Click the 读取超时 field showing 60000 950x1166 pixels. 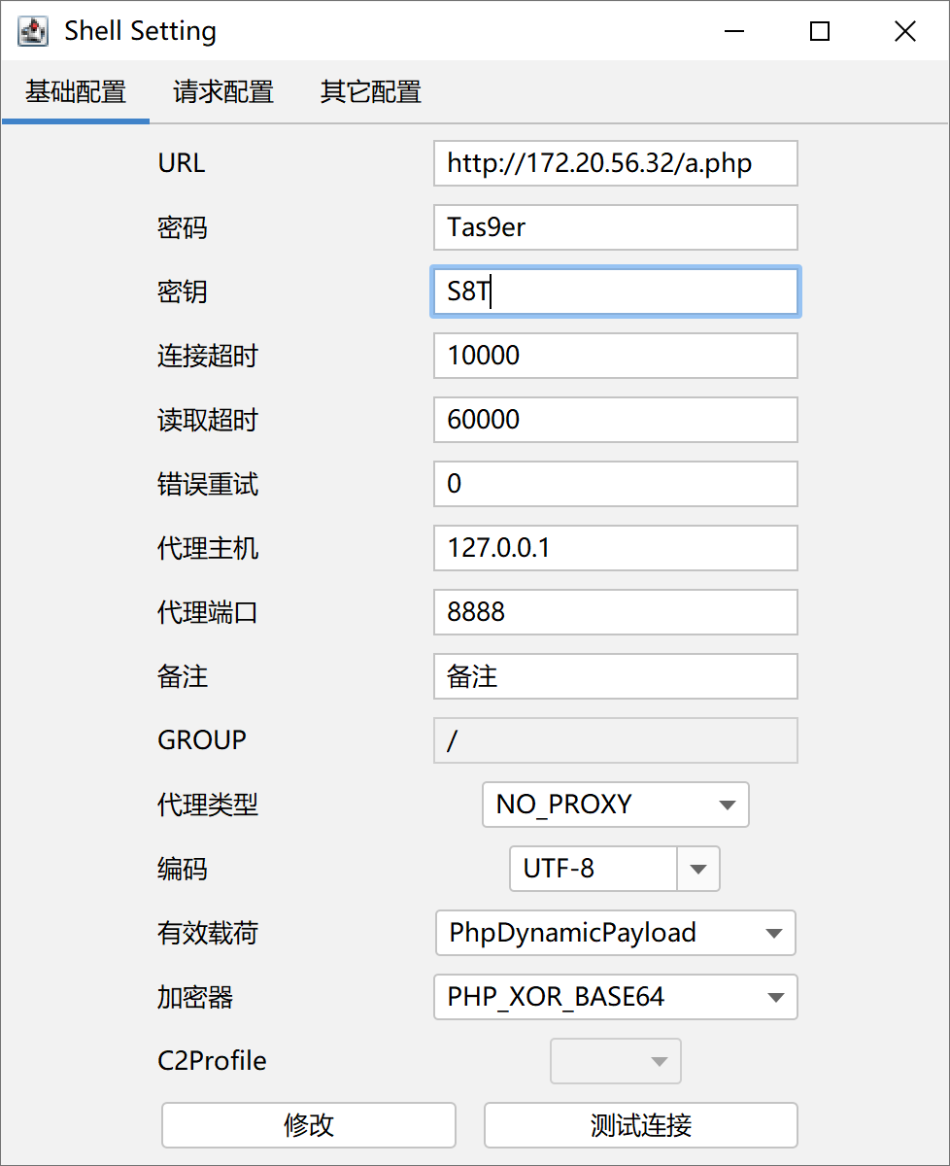point(615,420)
